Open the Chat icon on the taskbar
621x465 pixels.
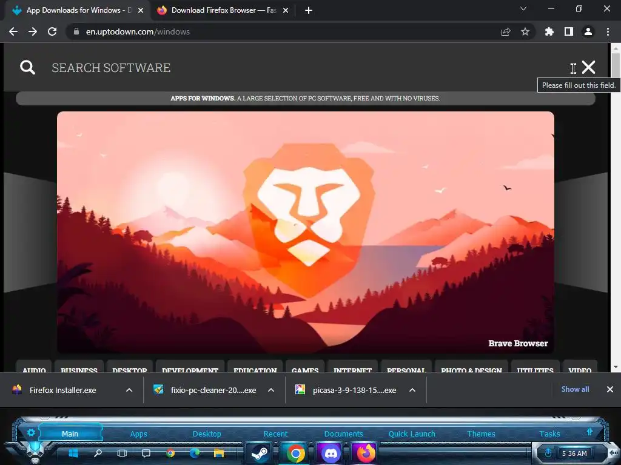[146, 453]
